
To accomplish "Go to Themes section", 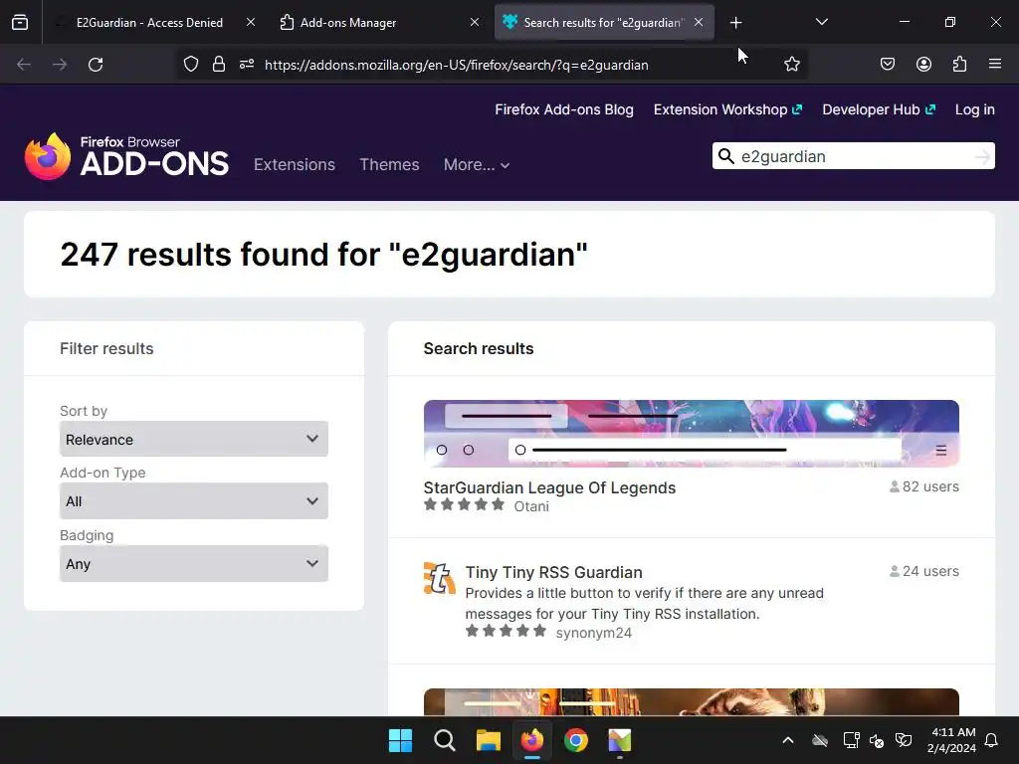I will [x=389, y=164].
